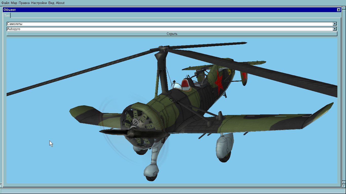Screen dimensions: 346x194
Task: Open the Map menu
Action: coord(14,3)
